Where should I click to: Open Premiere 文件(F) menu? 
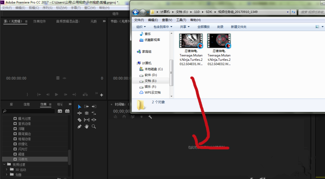coord(7,8)
